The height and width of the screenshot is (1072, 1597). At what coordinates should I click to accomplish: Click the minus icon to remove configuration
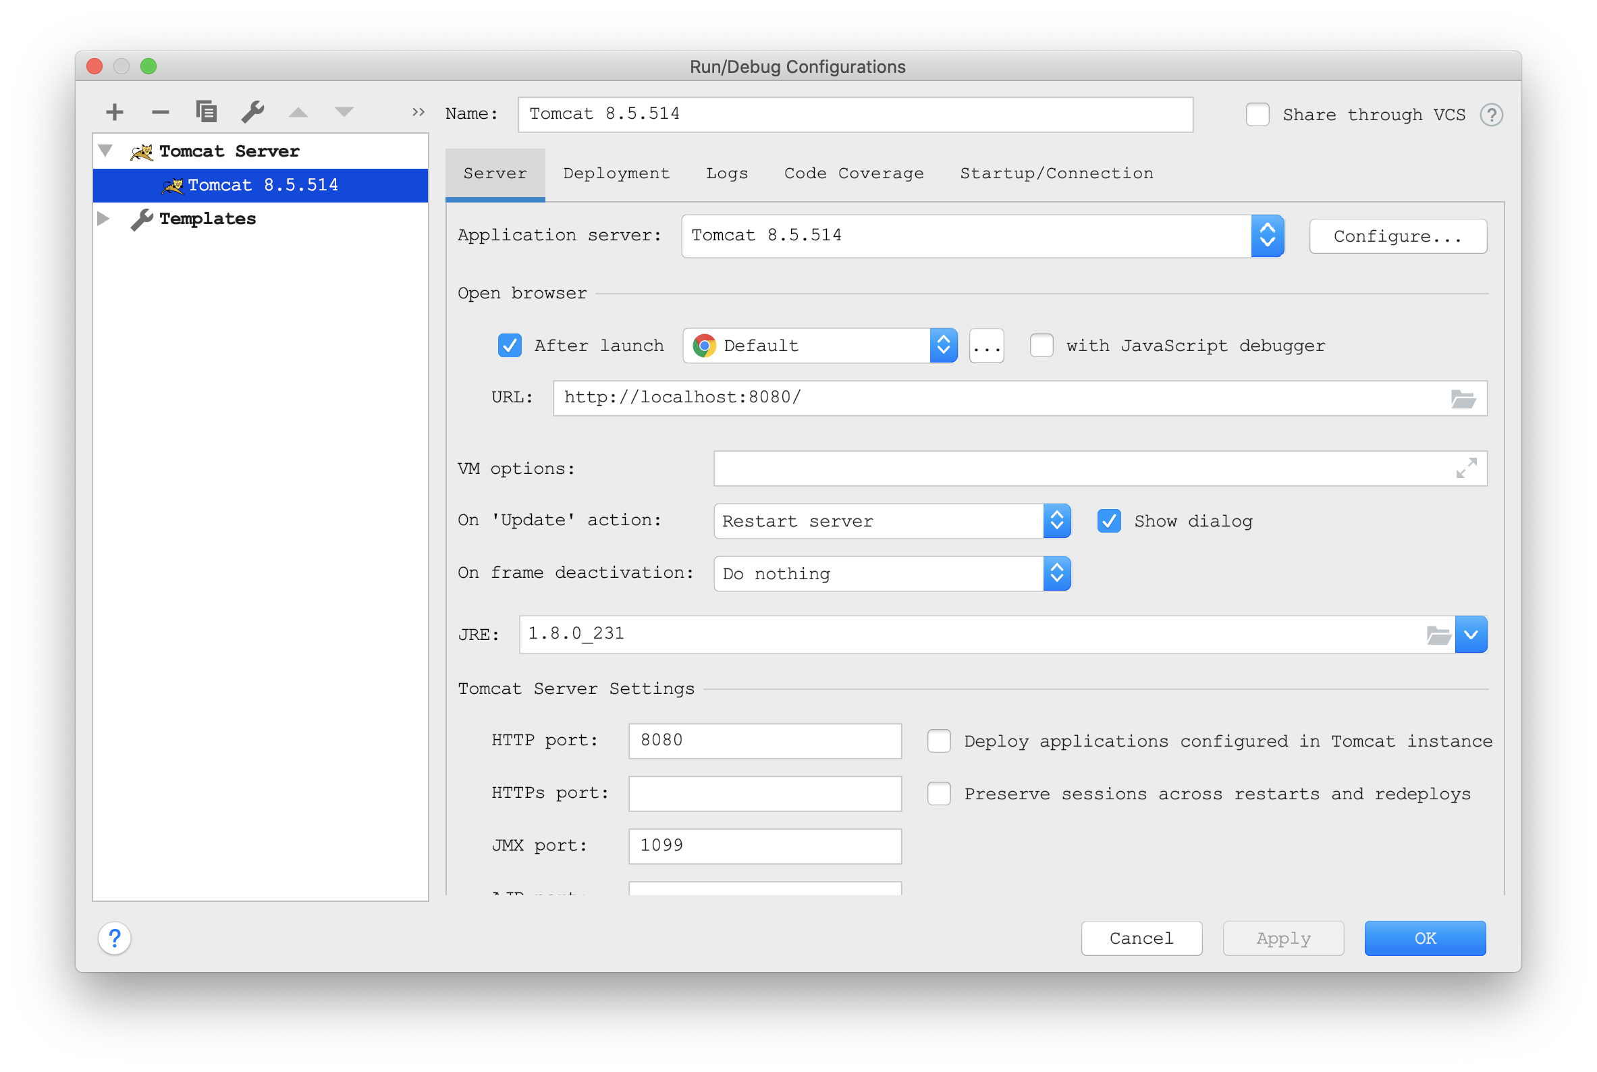pyautogui.click(x=161, y=112)
